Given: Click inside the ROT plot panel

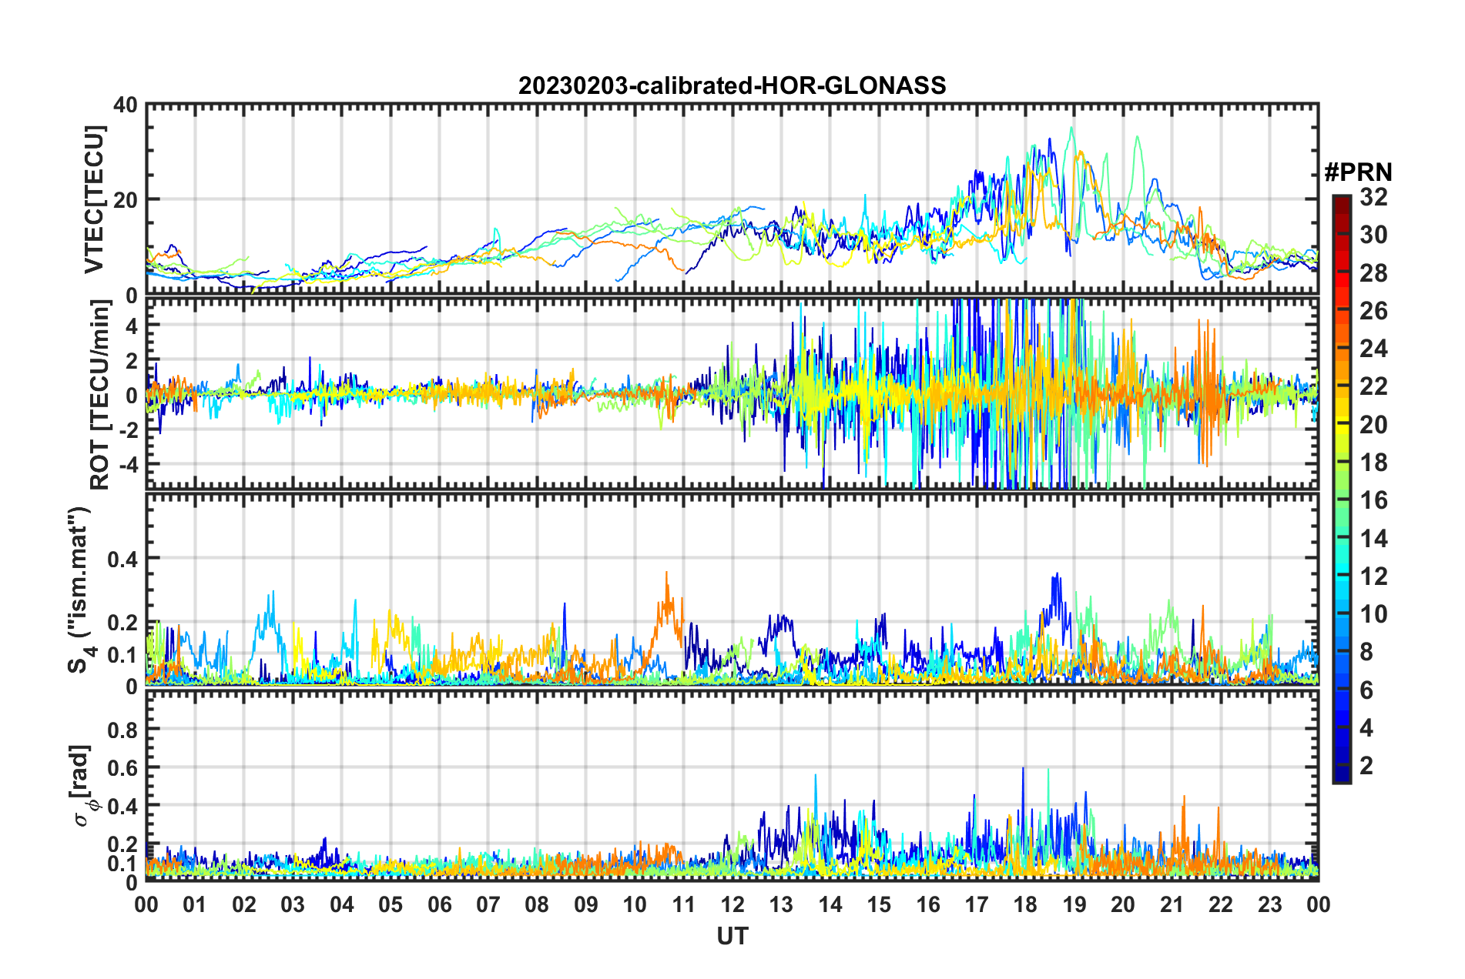Looking at the screenshot, I should (x=732, y=393).
